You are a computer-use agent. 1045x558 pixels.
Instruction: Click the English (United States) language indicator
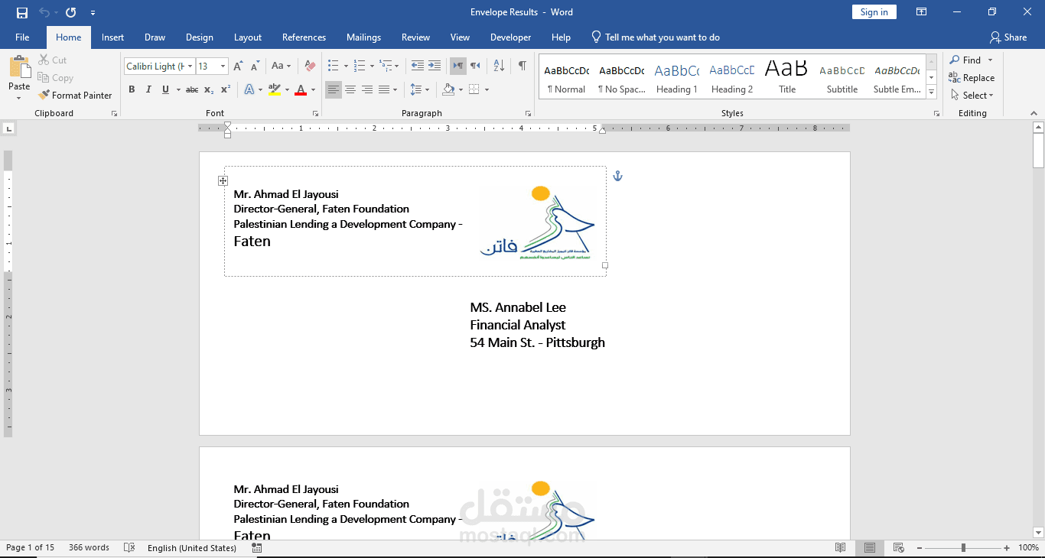point(192,548)
